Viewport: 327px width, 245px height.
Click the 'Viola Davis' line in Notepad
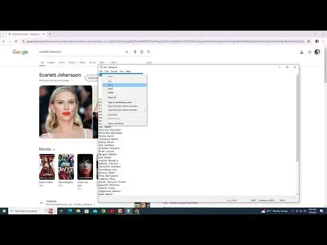[106, 136]
